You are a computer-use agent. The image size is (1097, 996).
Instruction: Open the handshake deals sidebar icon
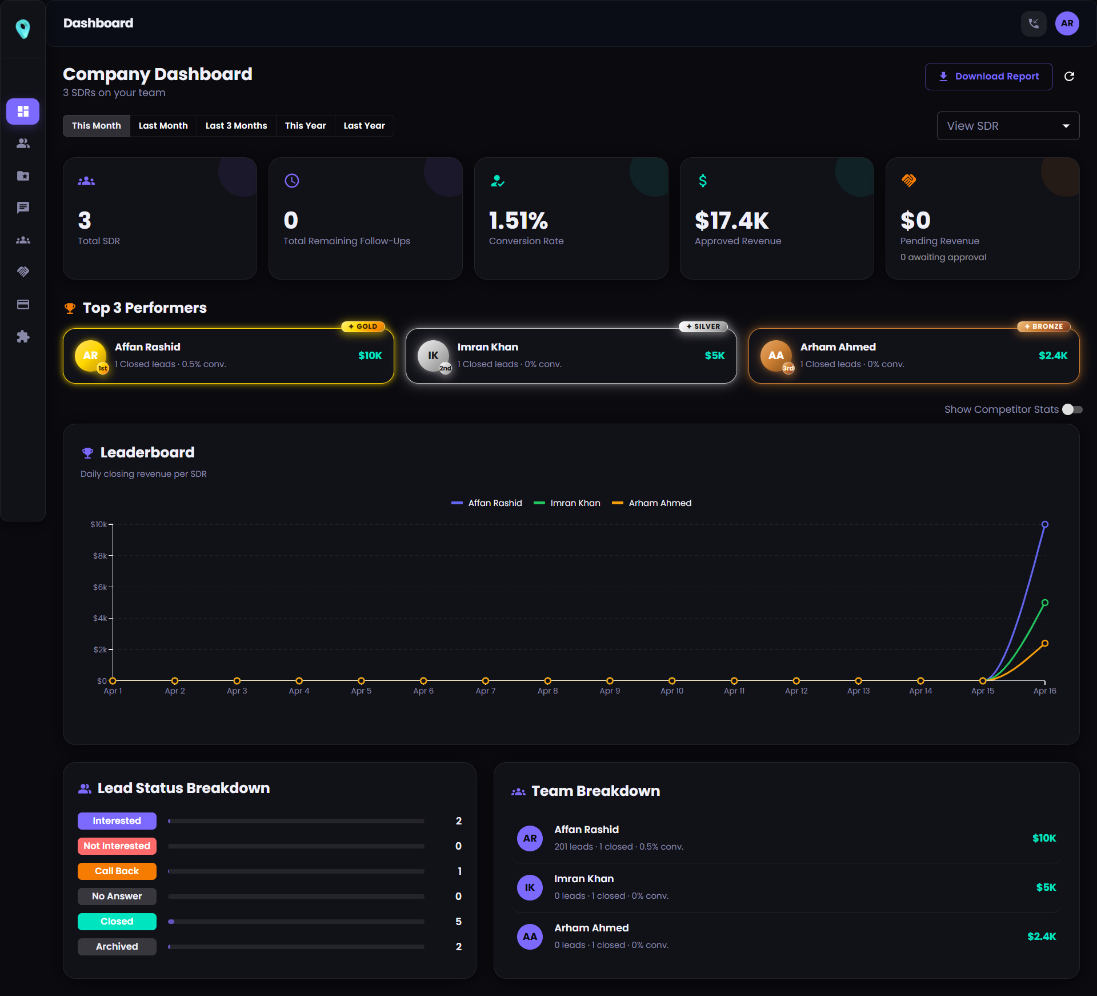point(23,272)
